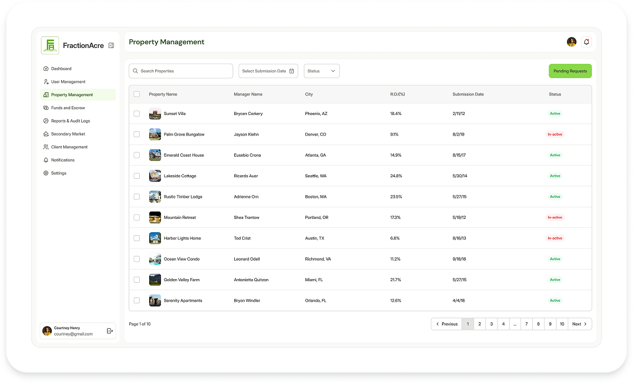Select the Client Management icon

point(45,147)
